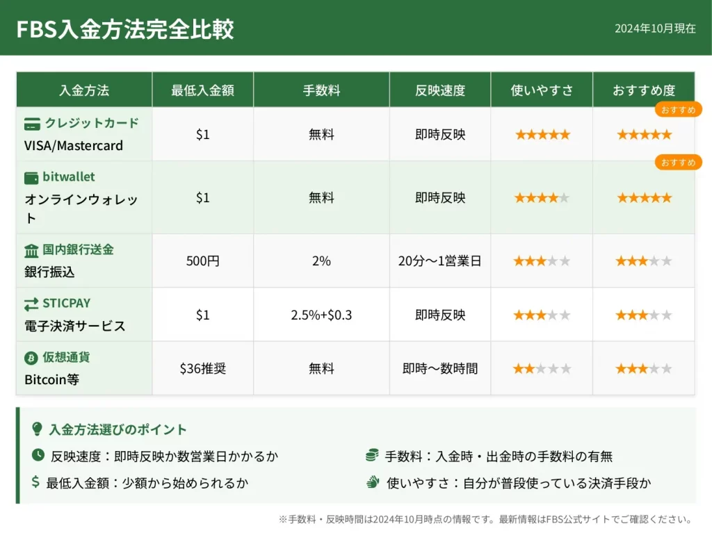Screen dimensions: 712x542
Task: Click the hand icon beside 使いやすさ tip
Action: [372, 482]
